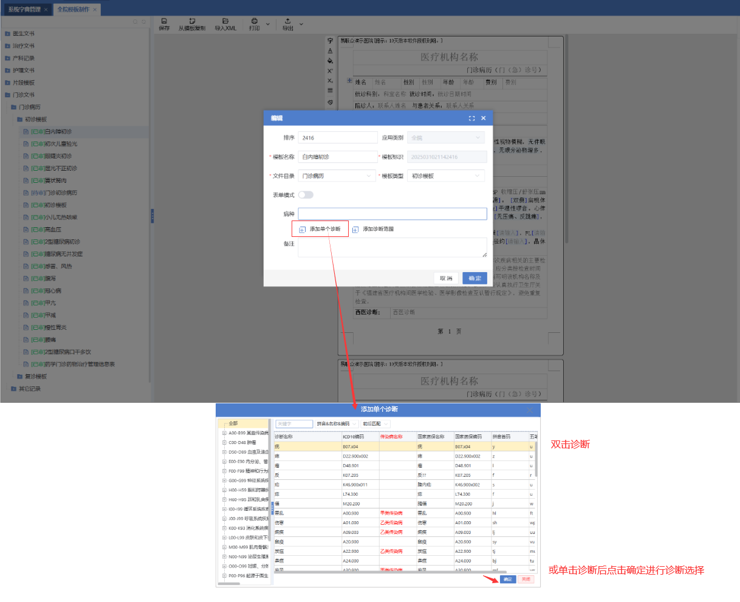Click the 病种 input field
Image resolution: width=740 pixels, height=602 pixels.
point(392,214)
